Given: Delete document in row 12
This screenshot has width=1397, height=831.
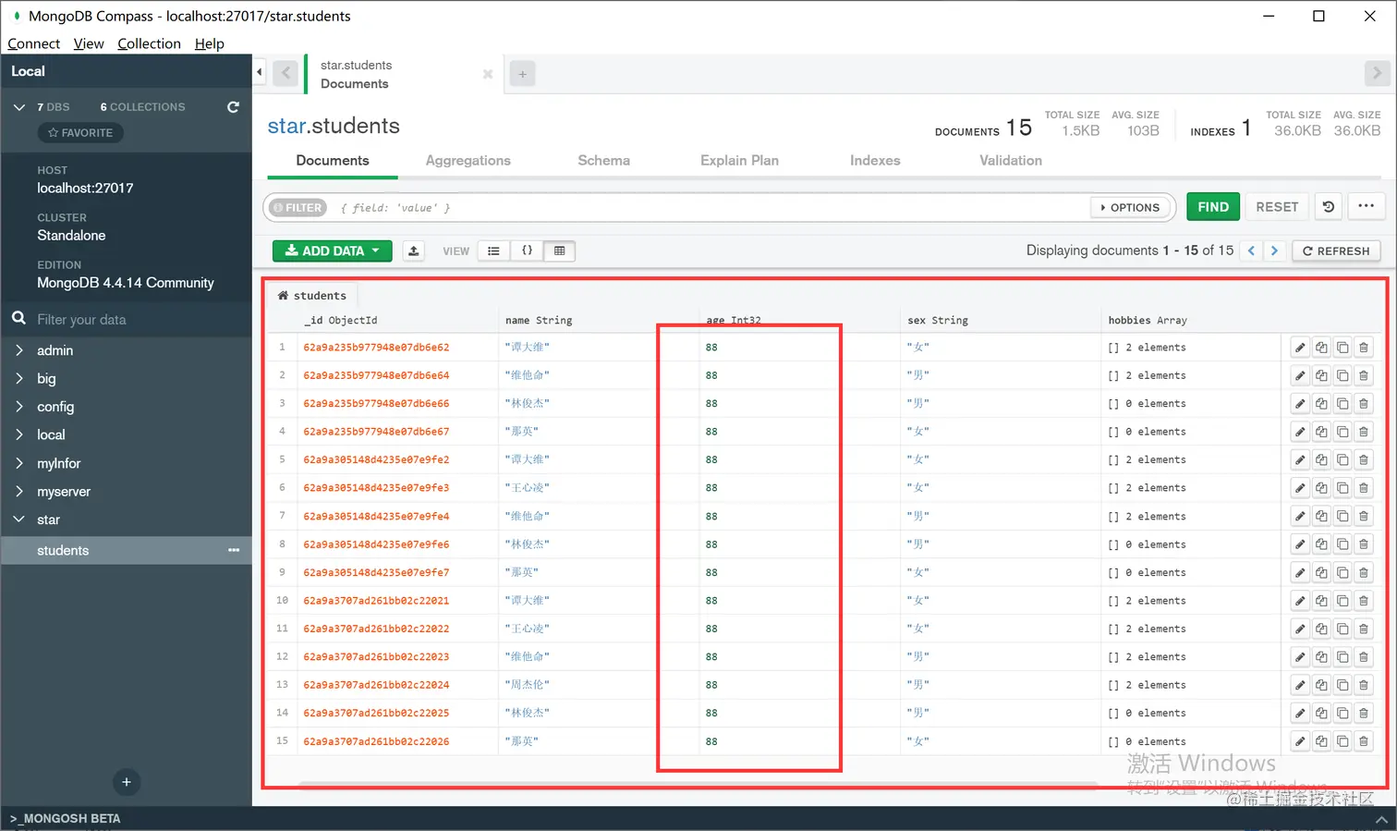Looking at the screenshot, I should coord(1364,657).
